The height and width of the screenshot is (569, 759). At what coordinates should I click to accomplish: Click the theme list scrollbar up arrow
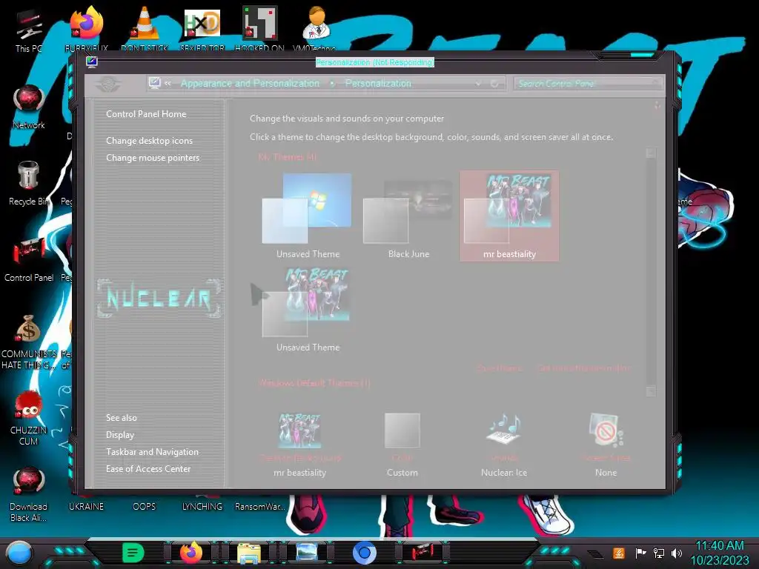[x=651, y=153]
